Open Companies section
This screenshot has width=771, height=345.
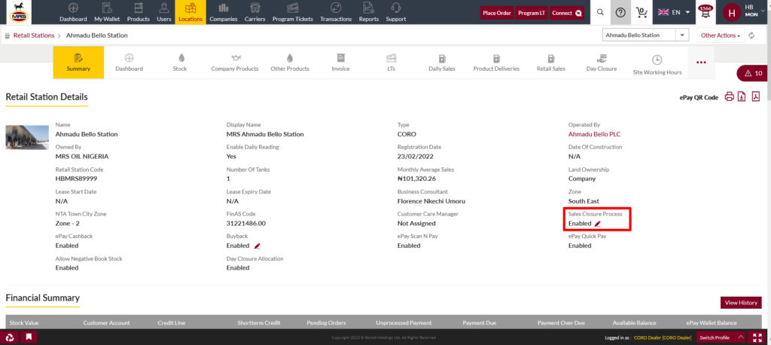(223, 12)
